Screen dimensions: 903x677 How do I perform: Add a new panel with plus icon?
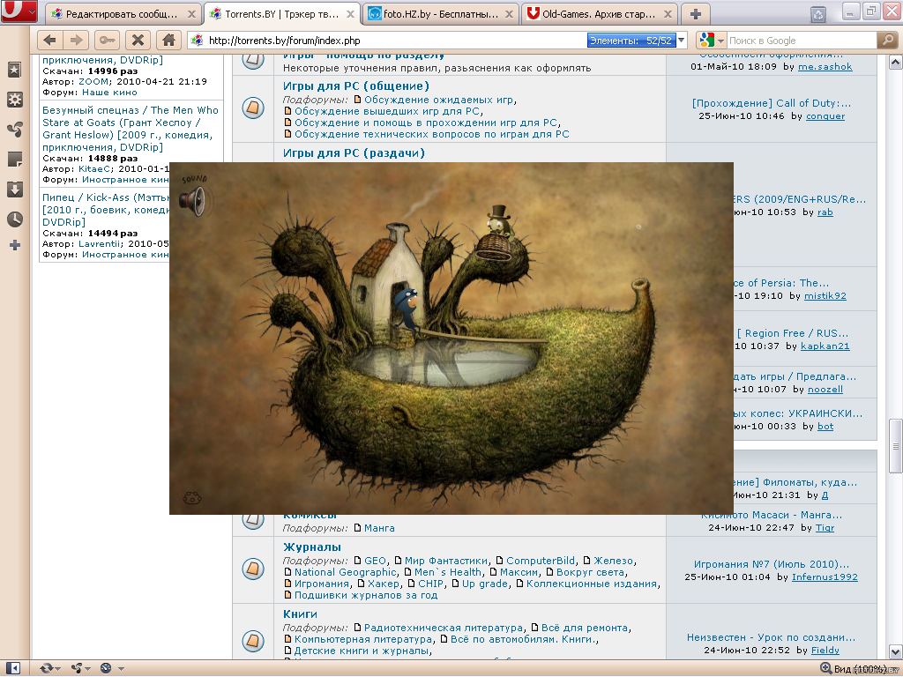click(14, 246)
